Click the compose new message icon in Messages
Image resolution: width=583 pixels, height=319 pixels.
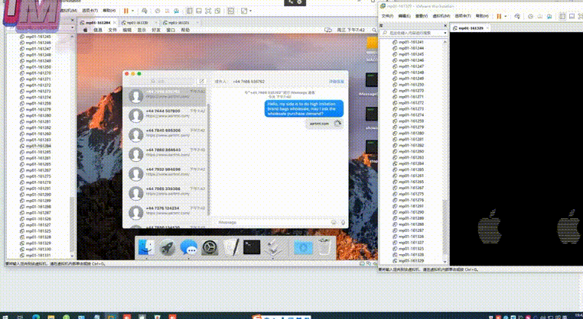[202, 81]
